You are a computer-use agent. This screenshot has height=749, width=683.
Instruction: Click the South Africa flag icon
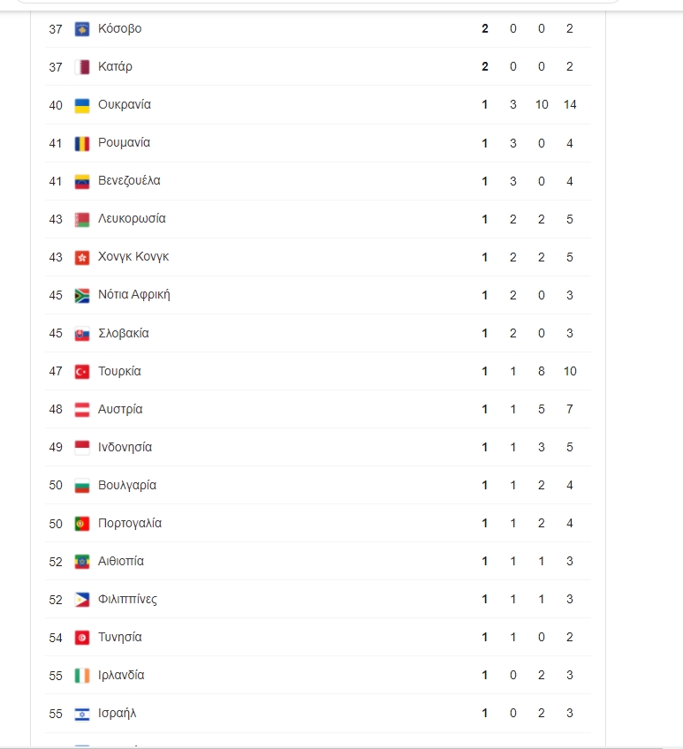click(82, 295)
